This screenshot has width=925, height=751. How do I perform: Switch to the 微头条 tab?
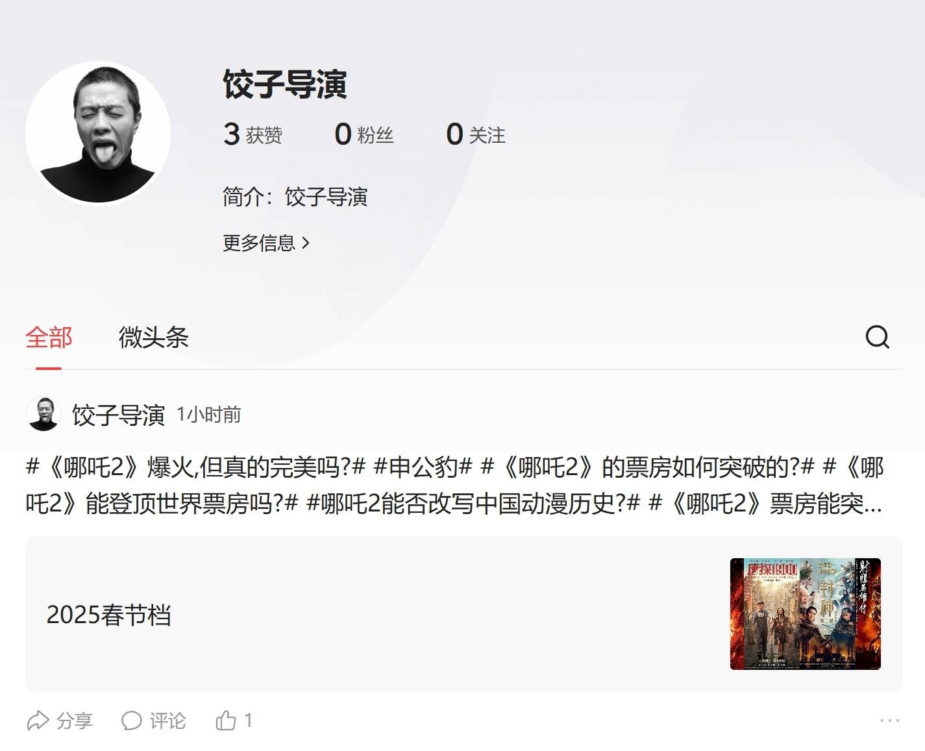pyautogui.click(x=153, y=338)
